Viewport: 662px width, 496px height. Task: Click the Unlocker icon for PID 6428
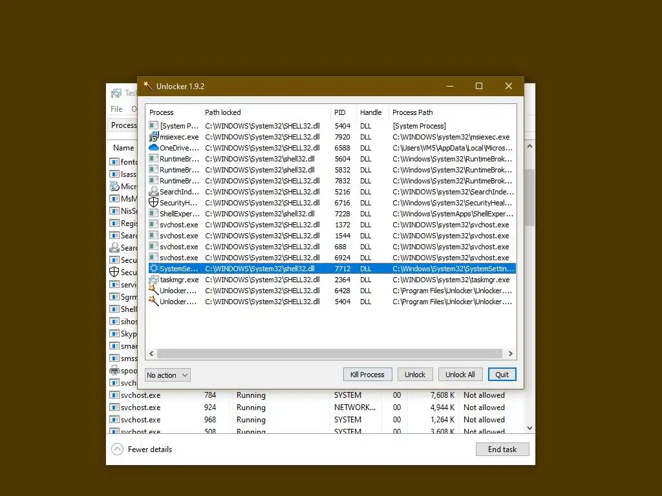point(154,290)
